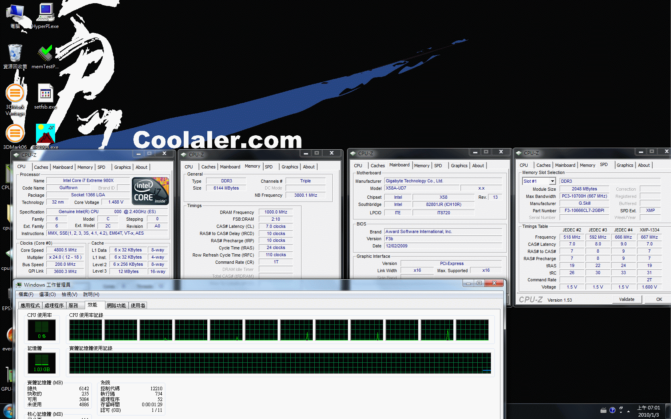Click the first CPU-Z window title icon
Viewport: 671px width, 419px height.
click(x=16, y=155)
